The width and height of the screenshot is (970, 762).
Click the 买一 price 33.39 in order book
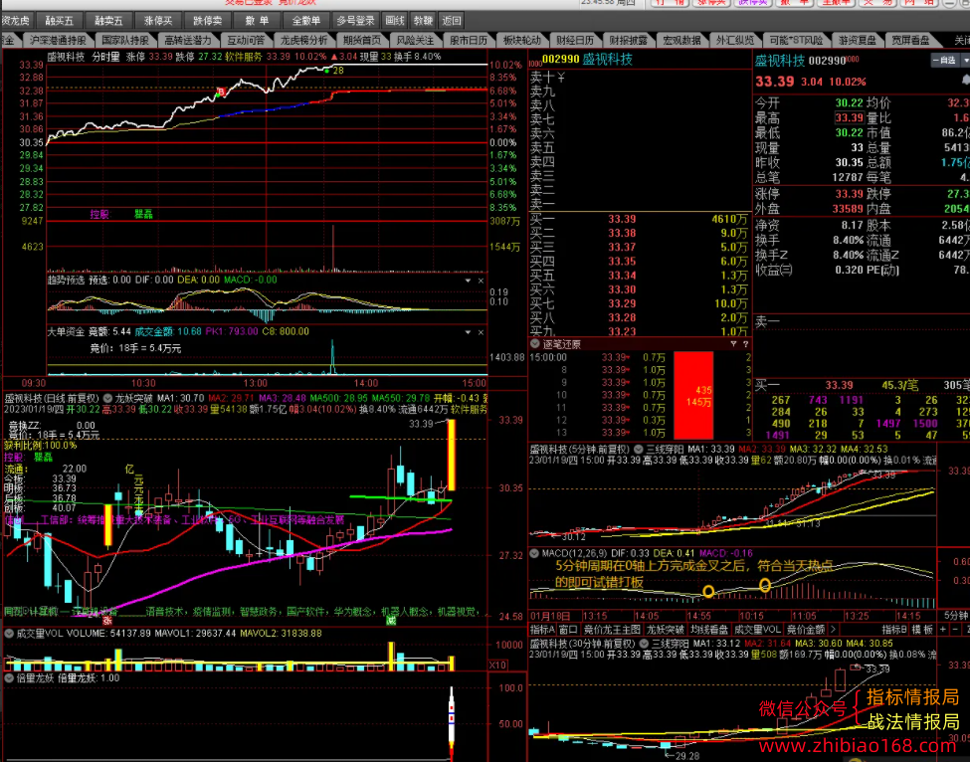coord(622,219)
